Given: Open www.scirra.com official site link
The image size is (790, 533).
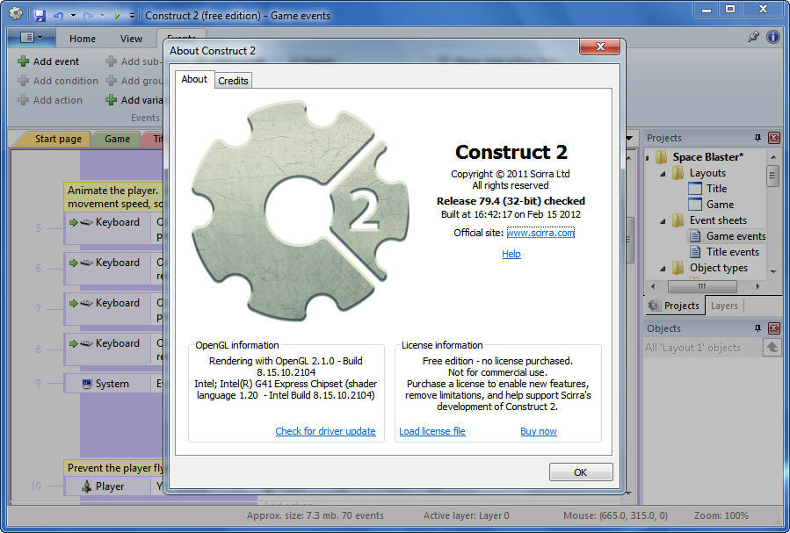Looking at the screenshot, I should pos(540,233).
